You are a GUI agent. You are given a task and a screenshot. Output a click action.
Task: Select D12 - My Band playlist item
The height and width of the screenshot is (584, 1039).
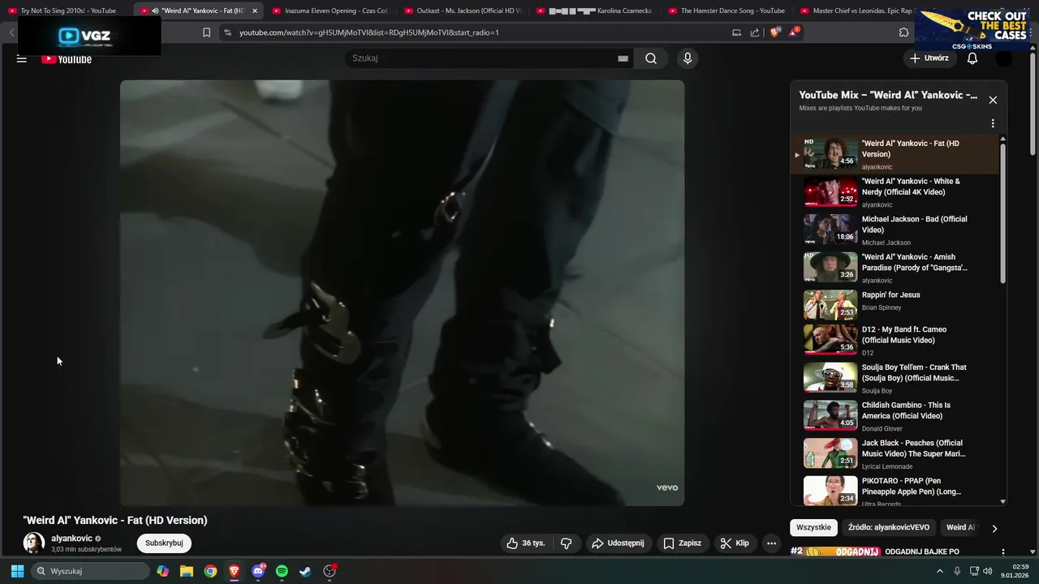(895, 341)
